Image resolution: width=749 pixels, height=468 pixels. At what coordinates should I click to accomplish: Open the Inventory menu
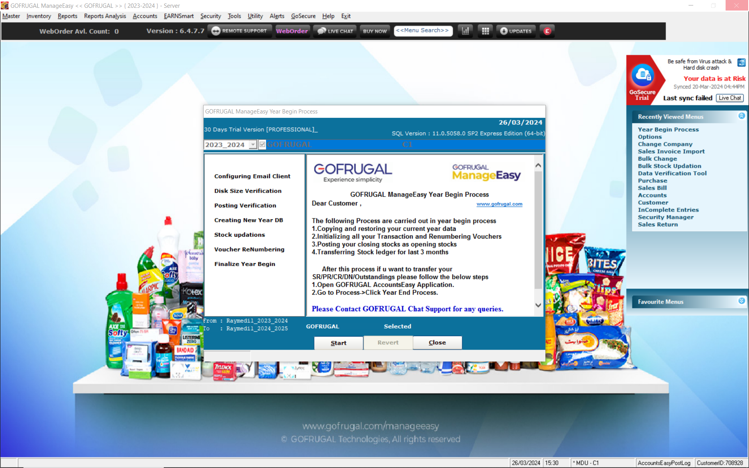point(39,16)
